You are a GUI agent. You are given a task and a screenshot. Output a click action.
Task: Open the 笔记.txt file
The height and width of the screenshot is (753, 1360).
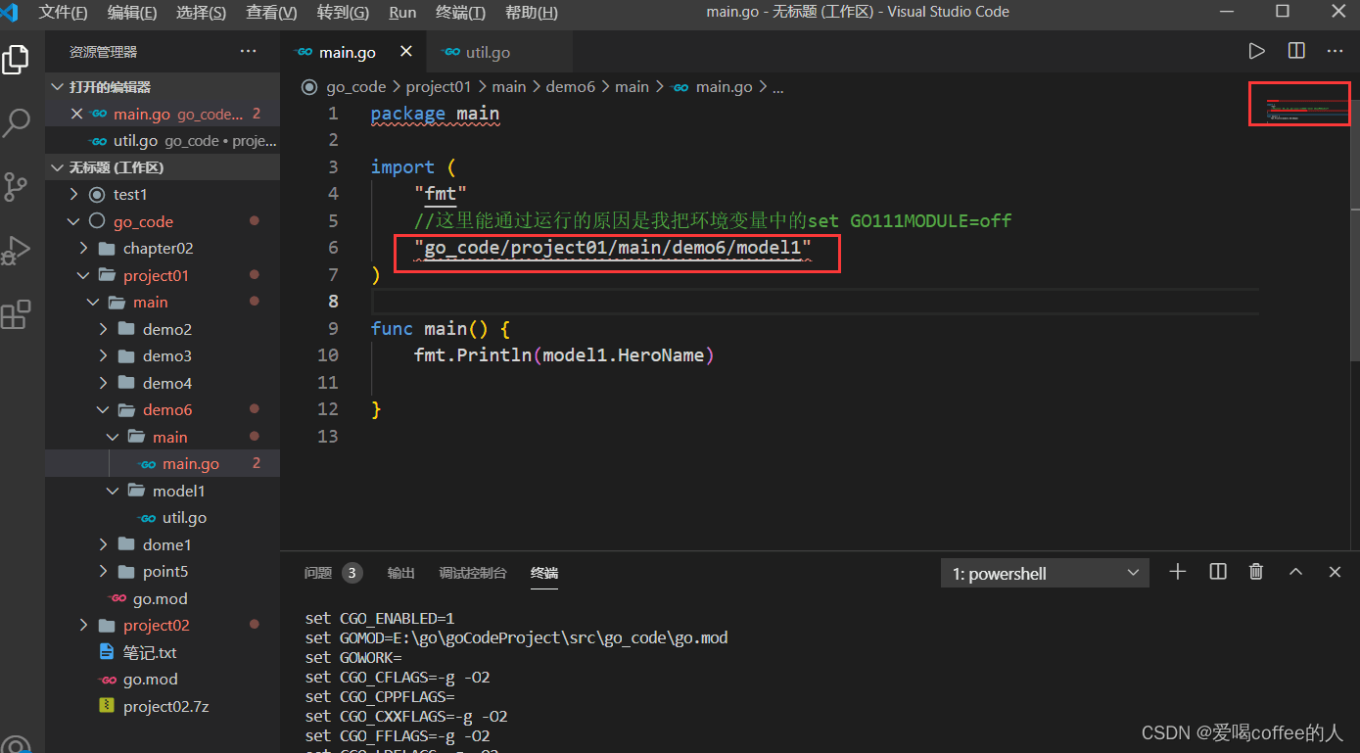point(163,652)
